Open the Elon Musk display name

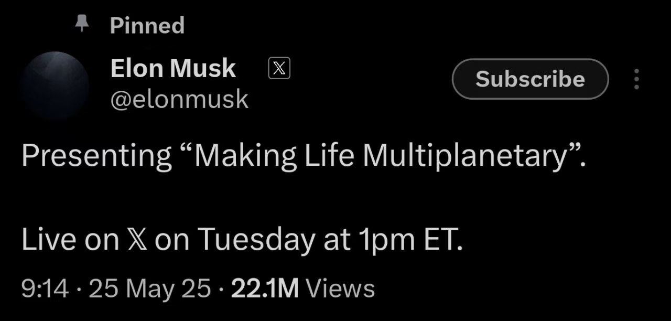[x=173, y=69]
